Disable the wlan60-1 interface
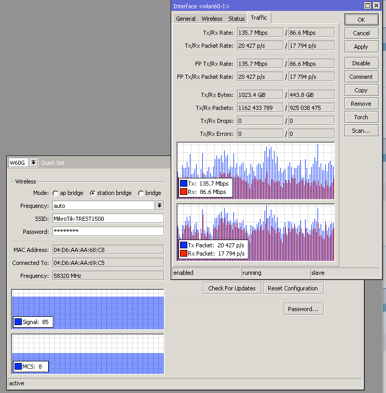The height and width of the screenshot is (393, 386). point(362,63)
